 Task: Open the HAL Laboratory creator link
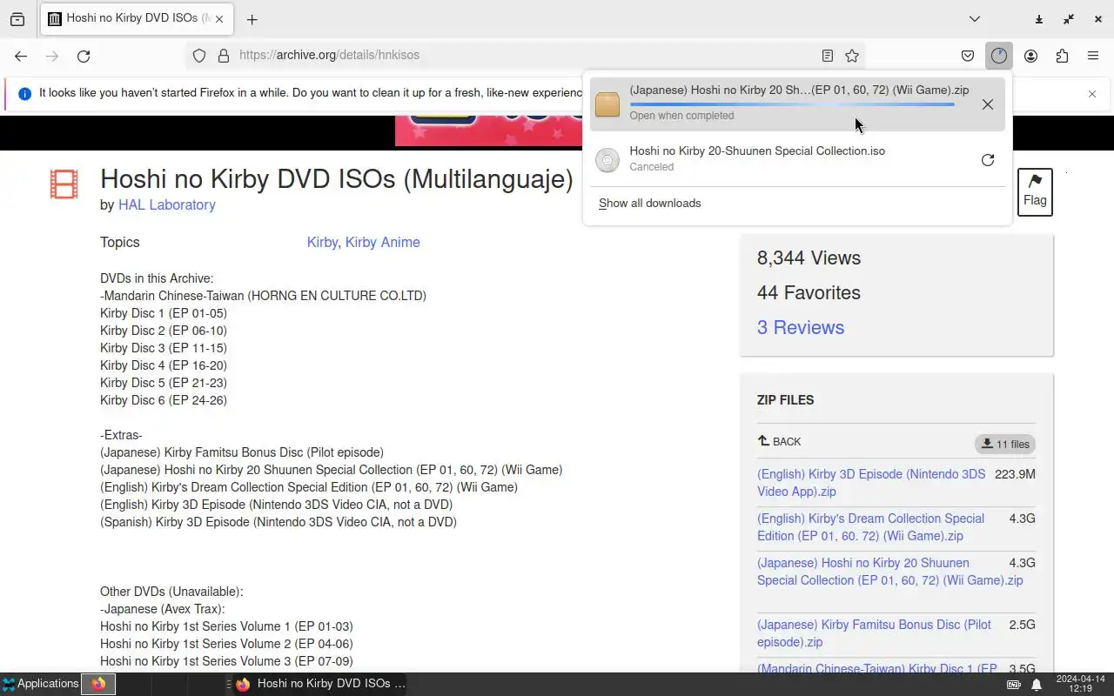tap(166, 204)
